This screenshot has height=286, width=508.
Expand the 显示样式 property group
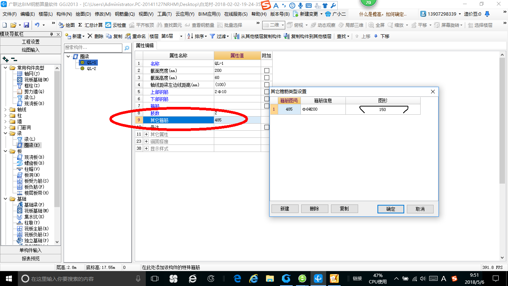pyautogui.click(x=146, y=148)
